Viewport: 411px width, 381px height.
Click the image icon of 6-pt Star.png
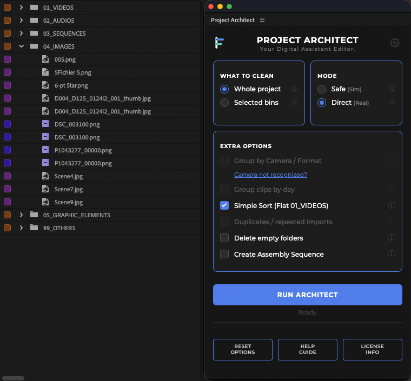click(x=45, y=85)
